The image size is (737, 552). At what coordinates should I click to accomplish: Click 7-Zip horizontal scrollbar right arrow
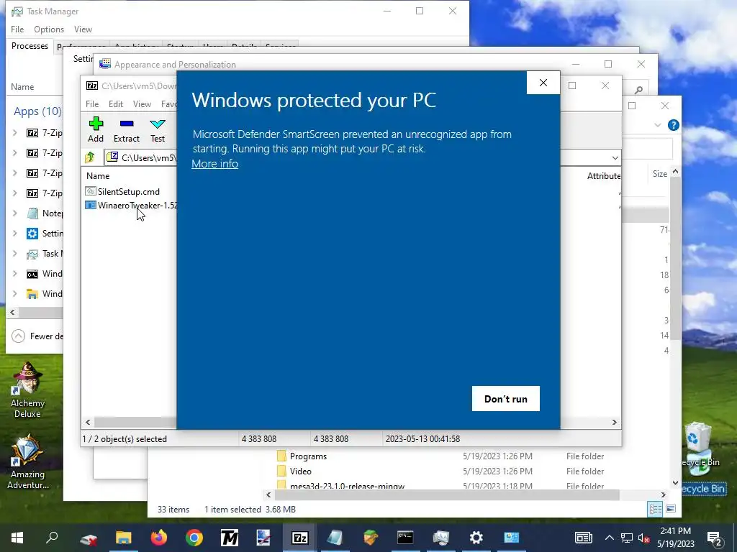(x=615, y=423)
